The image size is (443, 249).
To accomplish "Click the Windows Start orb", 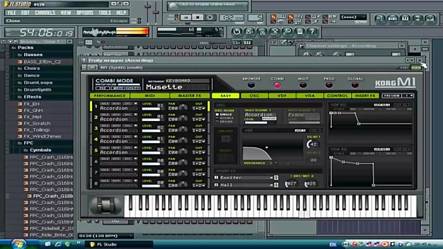I will [x=19, y=244].
